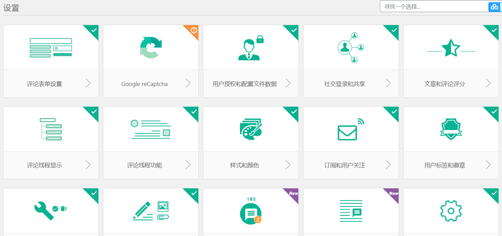Click green checkmark corner on 评论线程功能 card
Viewport: 502px width, 236px height.
click(x=193, y=112)
